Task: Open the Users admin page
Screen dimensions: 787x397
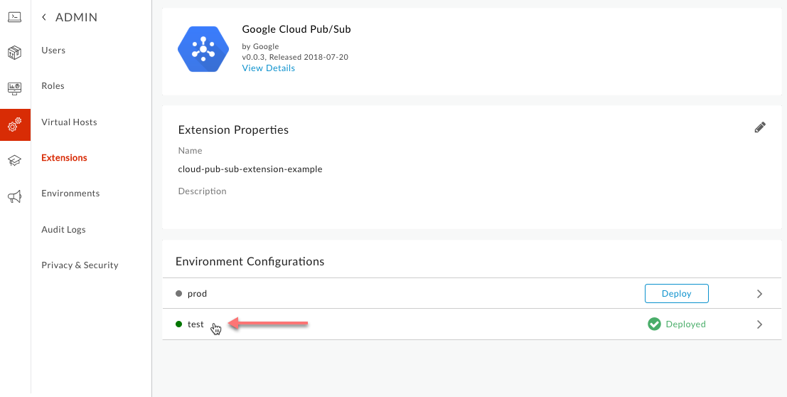Action: [x=53, y=51]
